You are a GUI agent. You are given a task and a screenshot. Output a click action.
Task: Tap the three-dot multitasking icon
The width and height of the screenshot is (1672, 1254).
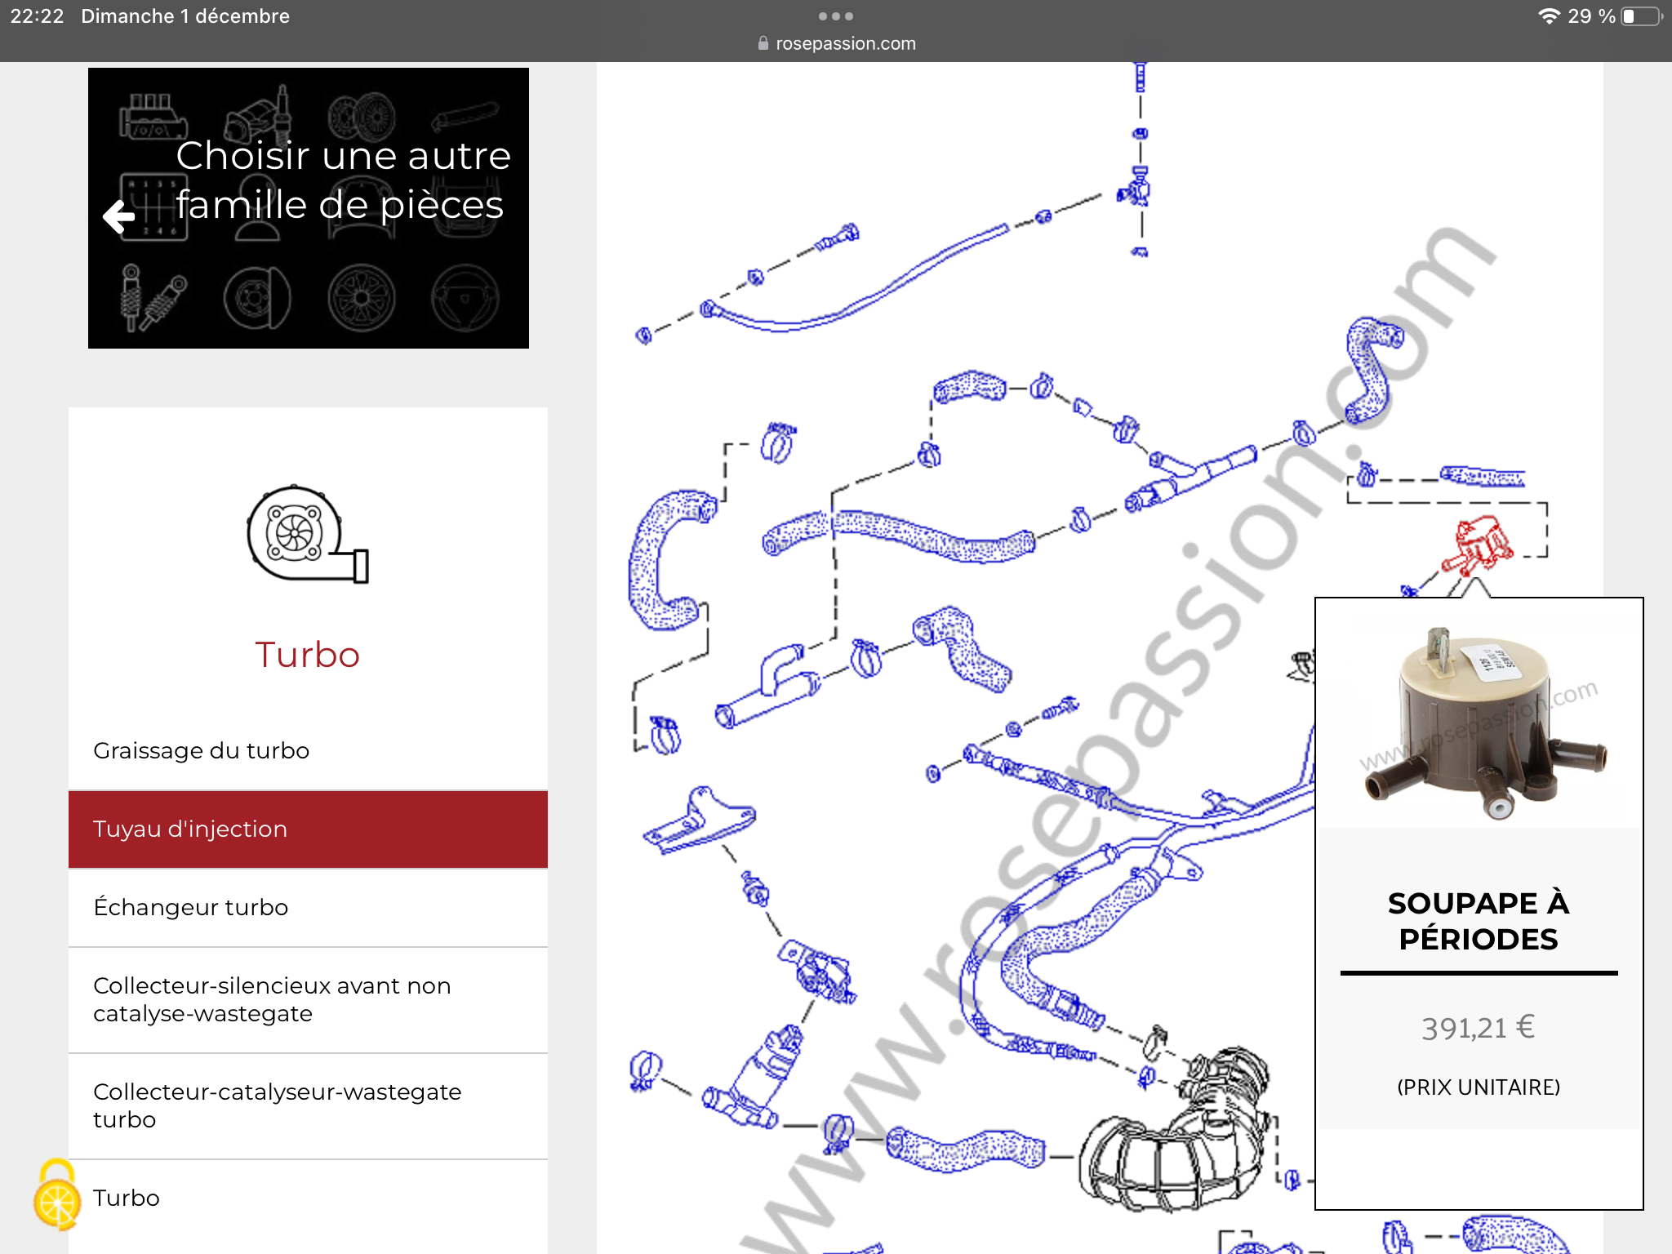click(835, 16)
